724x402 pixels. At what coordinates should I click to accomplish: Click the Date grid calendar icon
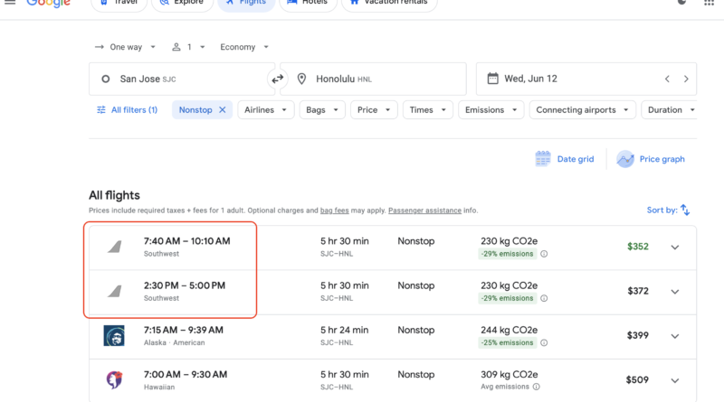click(543, 159)
